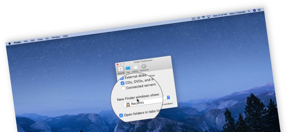Enable the Connected servers checkbox
This screenshot has height=132, width=289.
pos(123,88)
